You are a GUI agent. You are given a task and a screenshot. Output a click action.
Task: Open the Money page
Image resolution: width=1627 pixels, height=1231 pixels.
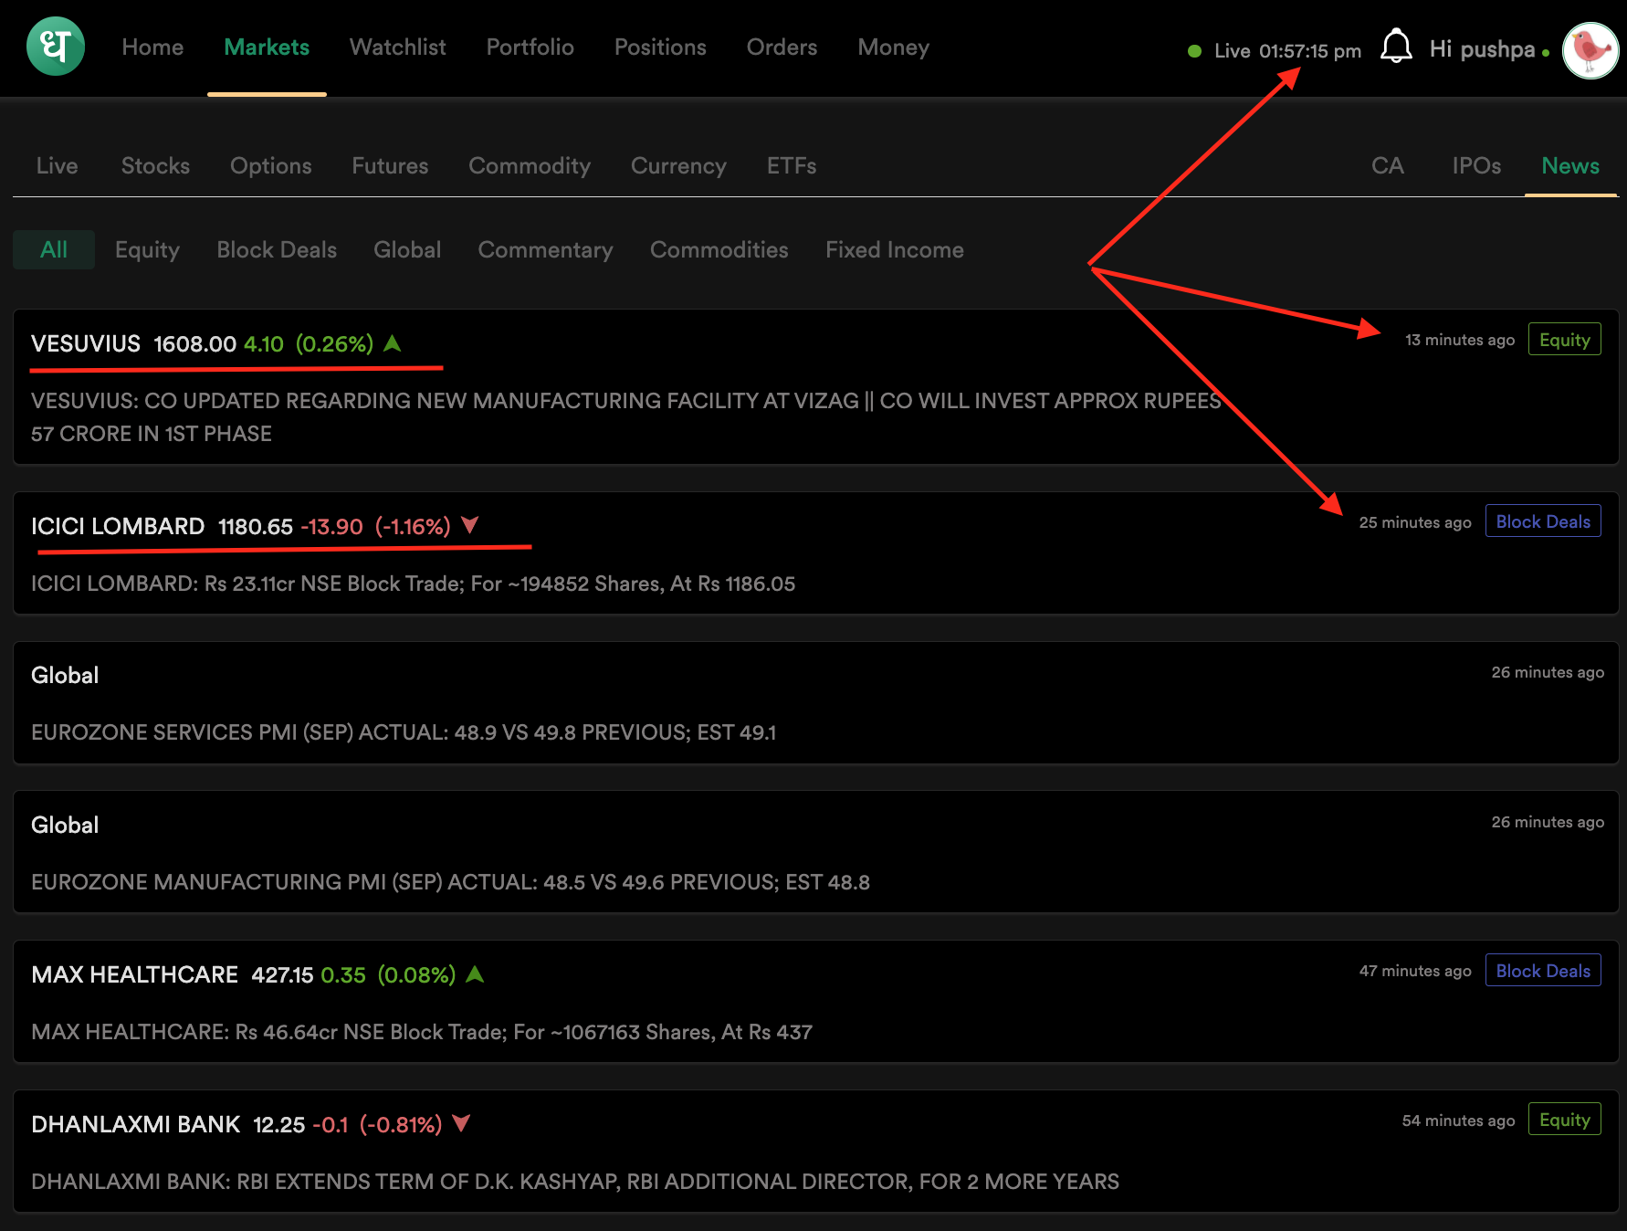[x=893, y=47]
